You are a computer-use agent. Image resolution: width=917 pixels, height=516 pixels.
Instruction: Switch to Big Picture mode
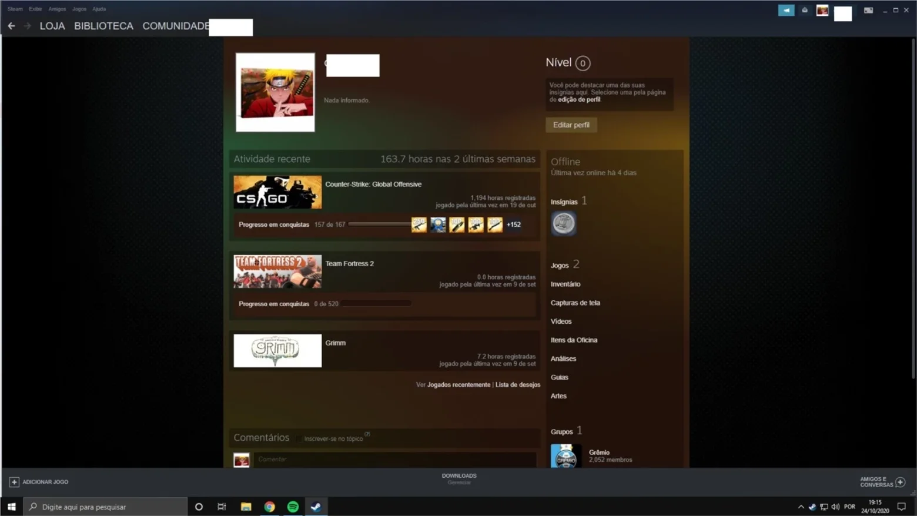[x=868, y=10]
